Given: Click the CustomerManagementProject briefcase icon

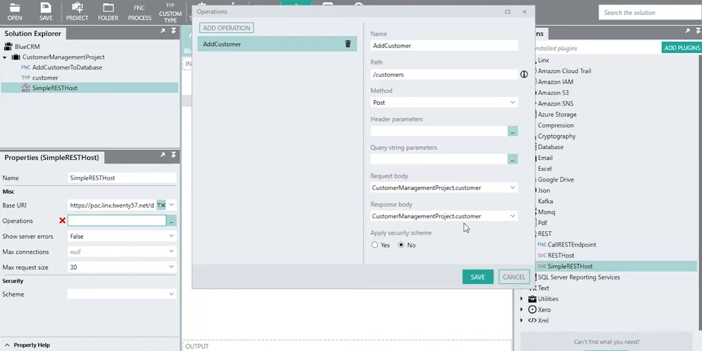Looking at the screenshot, I should [x=16, y=57].
